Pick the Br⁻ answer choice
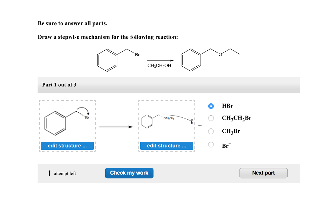 click(211, 144)
